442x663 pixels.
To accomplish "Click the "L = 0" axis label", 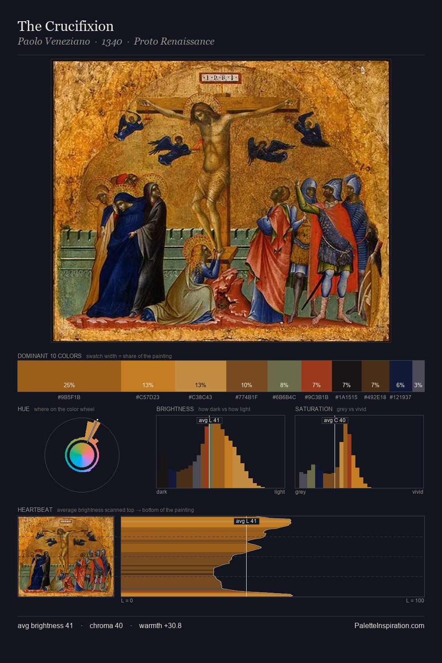I will point(127,601).
